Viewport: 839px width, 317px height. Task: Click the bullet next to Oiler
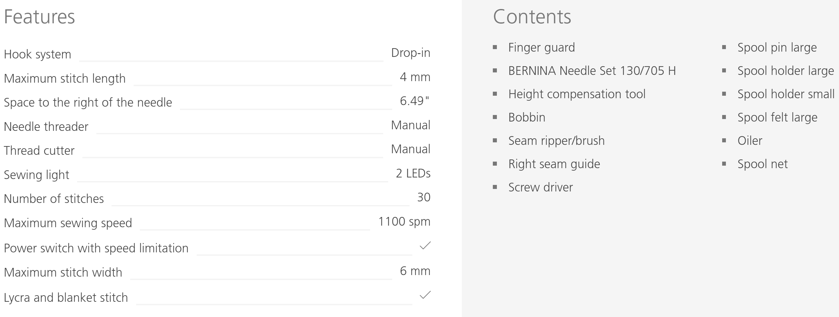point(724,140)
